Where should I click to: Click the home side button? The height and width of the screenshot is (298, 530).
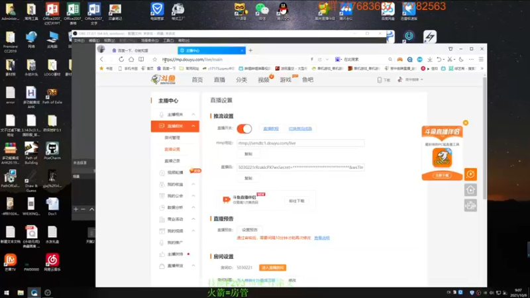[470, 190]
